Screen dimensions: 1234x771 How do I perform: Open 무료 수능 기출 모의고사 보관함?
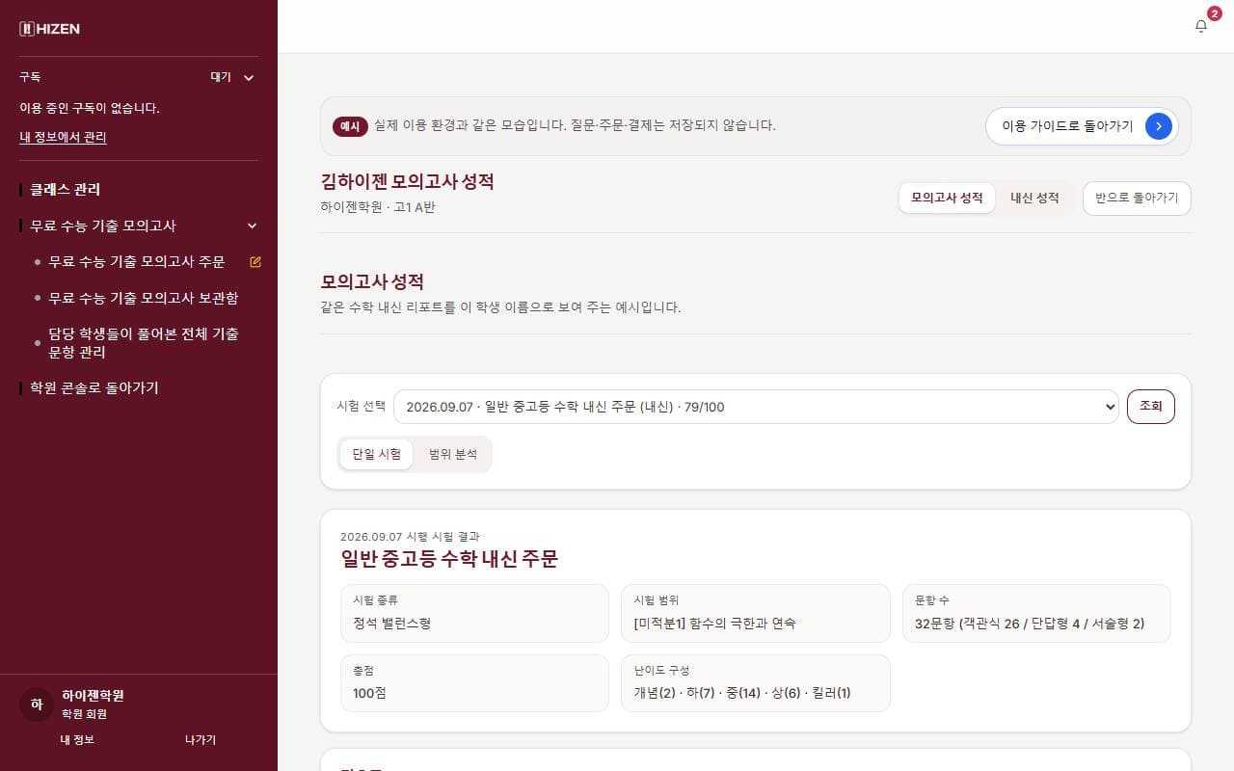(143, 298)
